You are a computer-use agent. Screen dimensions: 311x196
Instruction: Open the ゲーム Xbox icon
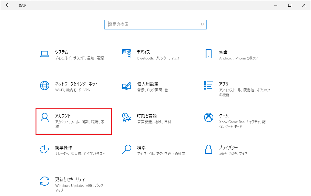pos(209,117)
